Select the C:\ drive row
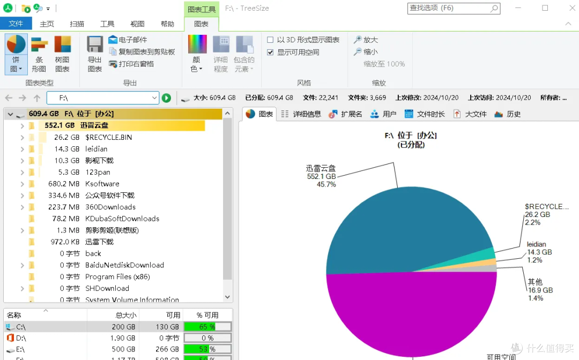579x360 pixels. [x=118, y=327]
